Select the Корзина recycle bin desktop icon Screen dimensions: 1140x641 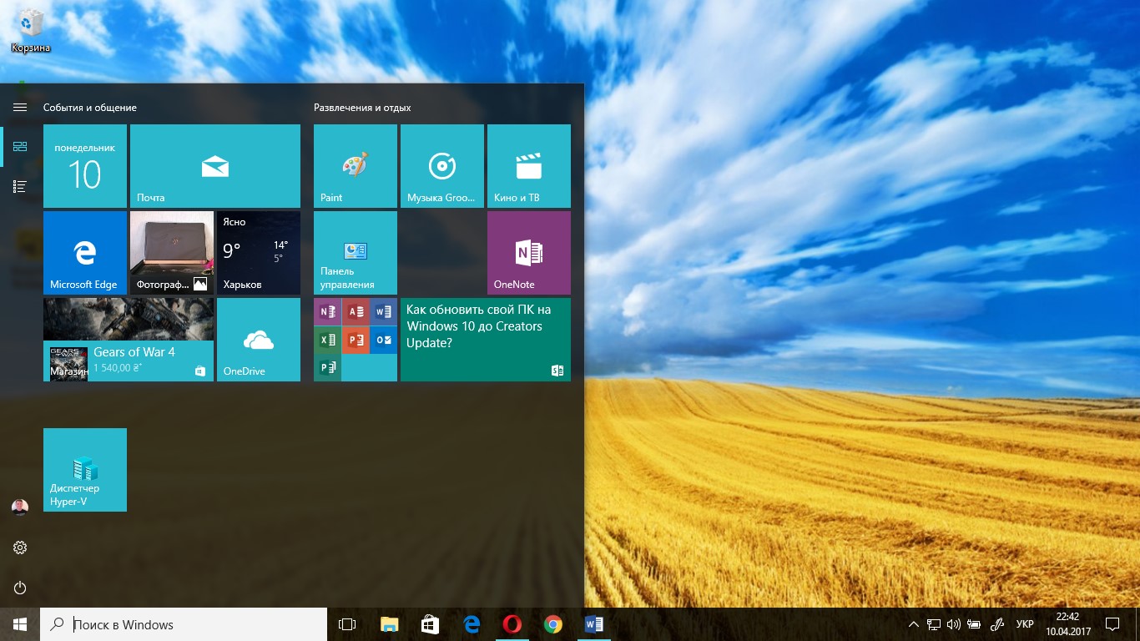31,31
